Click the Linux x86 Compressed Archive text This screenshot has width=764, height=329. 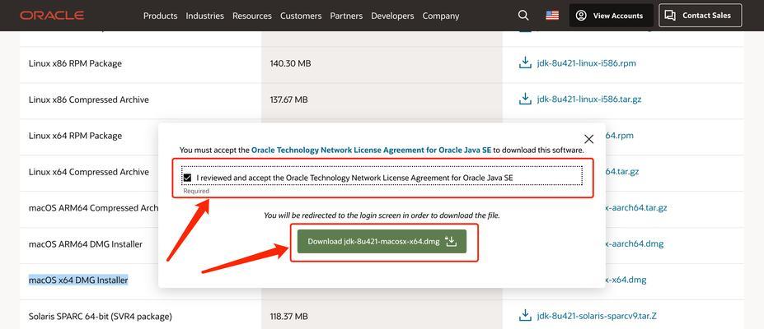click(89, 100)
